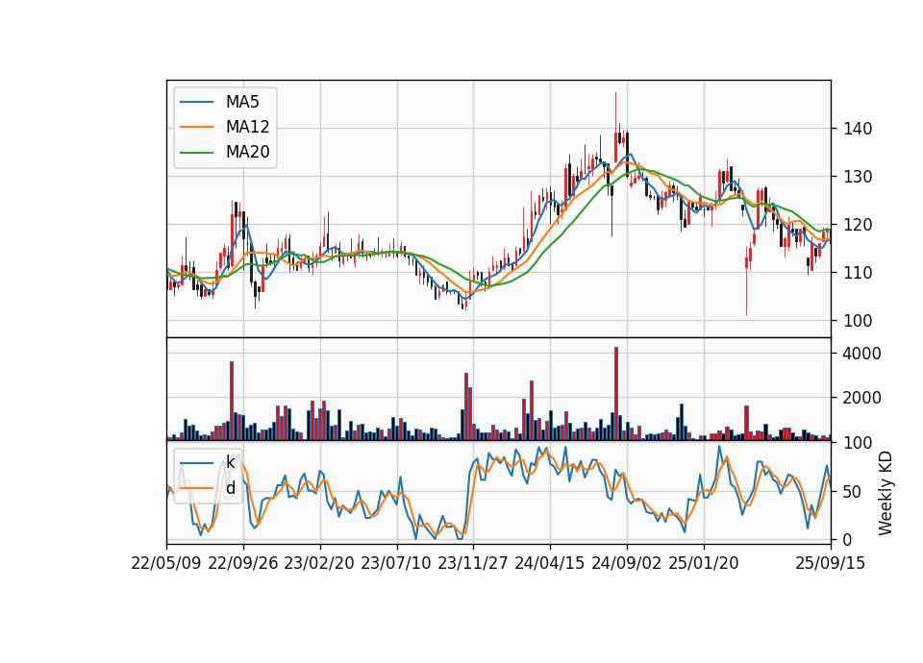Click the 2000 volume axis tick

(x=861, y=398)
